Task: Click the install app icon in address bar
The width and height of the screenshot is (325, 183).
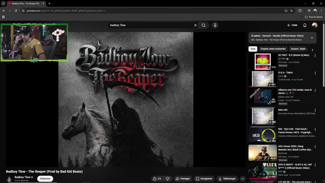Action: (286, 11)
